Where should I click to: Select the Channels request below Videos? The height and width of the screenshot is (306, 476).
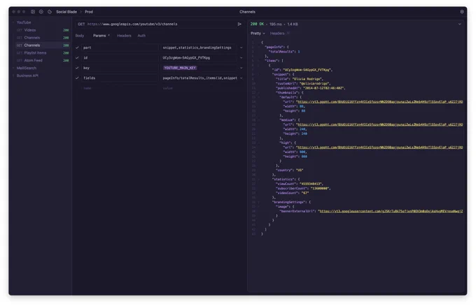(x=42, y=38)
